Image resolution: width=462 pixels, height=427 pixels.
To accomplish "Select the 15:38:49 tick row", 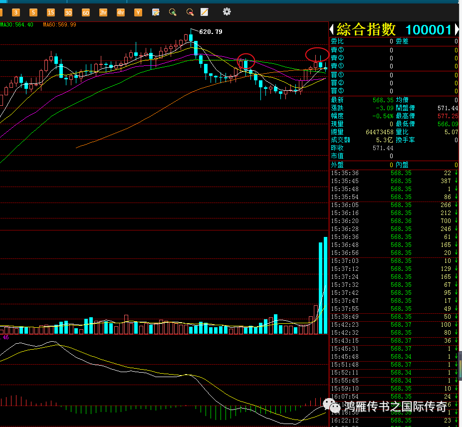I will pyautogui.click(x=394, y=316).
